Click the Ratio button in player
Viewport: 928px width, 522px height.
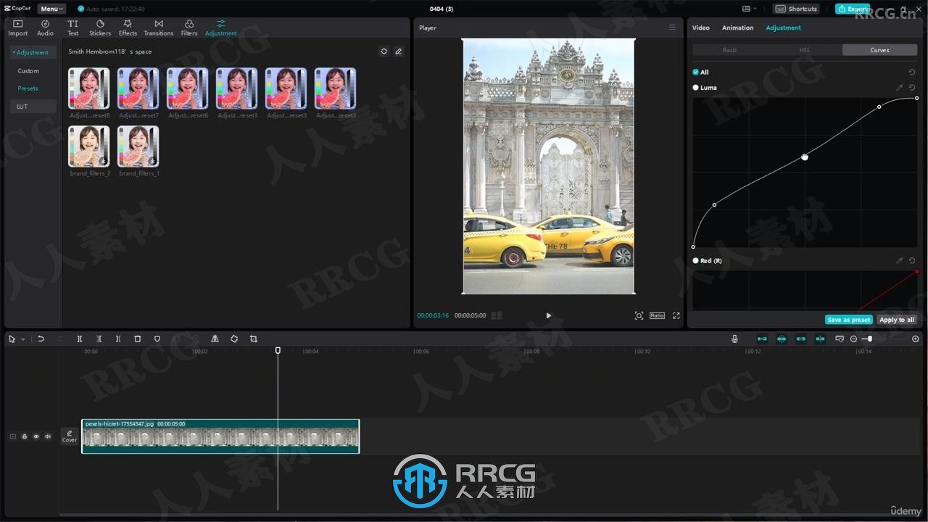[x=657, y=315]
